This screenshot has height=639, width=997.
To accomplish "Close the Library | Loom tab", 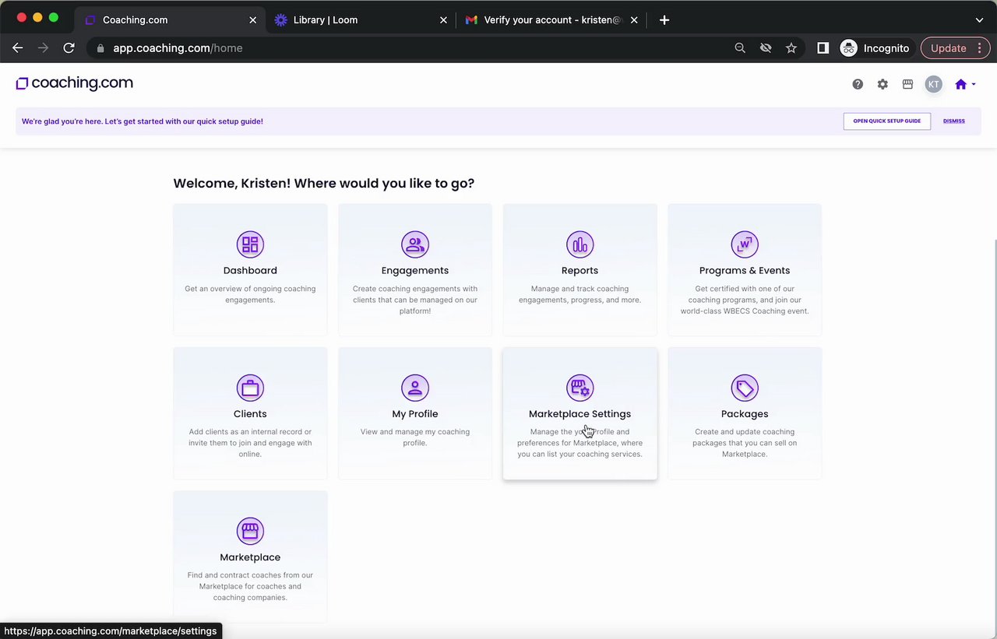I will coord(444,20).
